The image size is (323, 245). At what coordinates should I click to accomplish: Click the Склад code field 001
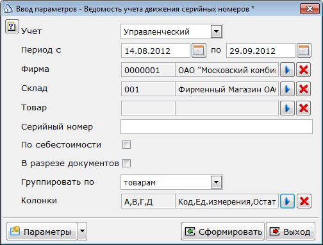pos(148,89)
